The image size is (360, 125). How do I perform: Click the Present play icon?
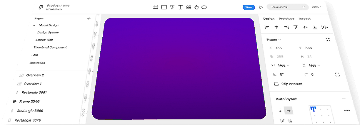tap(261, 7)
